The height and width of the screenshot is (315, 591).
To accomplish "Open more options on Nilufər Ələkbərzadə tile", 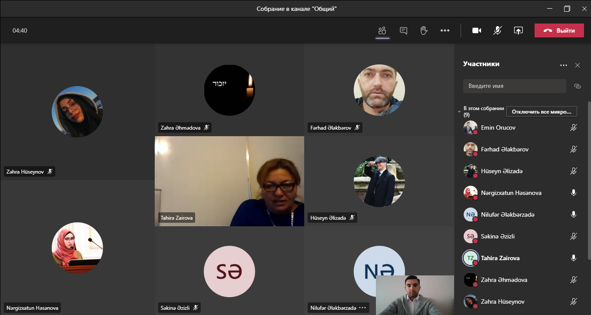I will (x=362, y=308).
